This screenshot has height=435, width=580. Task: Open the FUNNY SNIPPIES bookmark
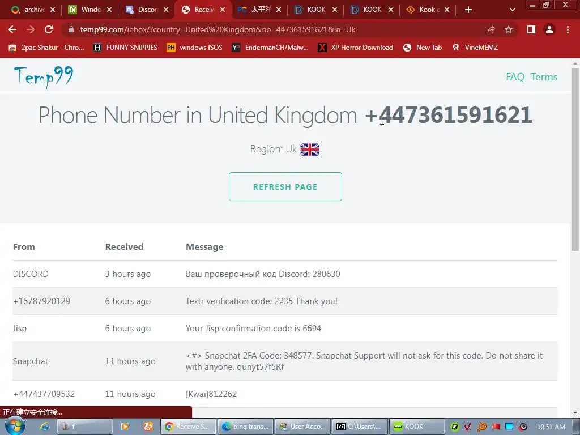pyautogui.click(x=125, y=48)
